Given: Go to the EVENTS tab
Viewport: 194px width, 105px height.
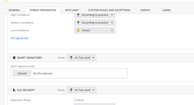Looking at the screenshot, I should point(145,10).
